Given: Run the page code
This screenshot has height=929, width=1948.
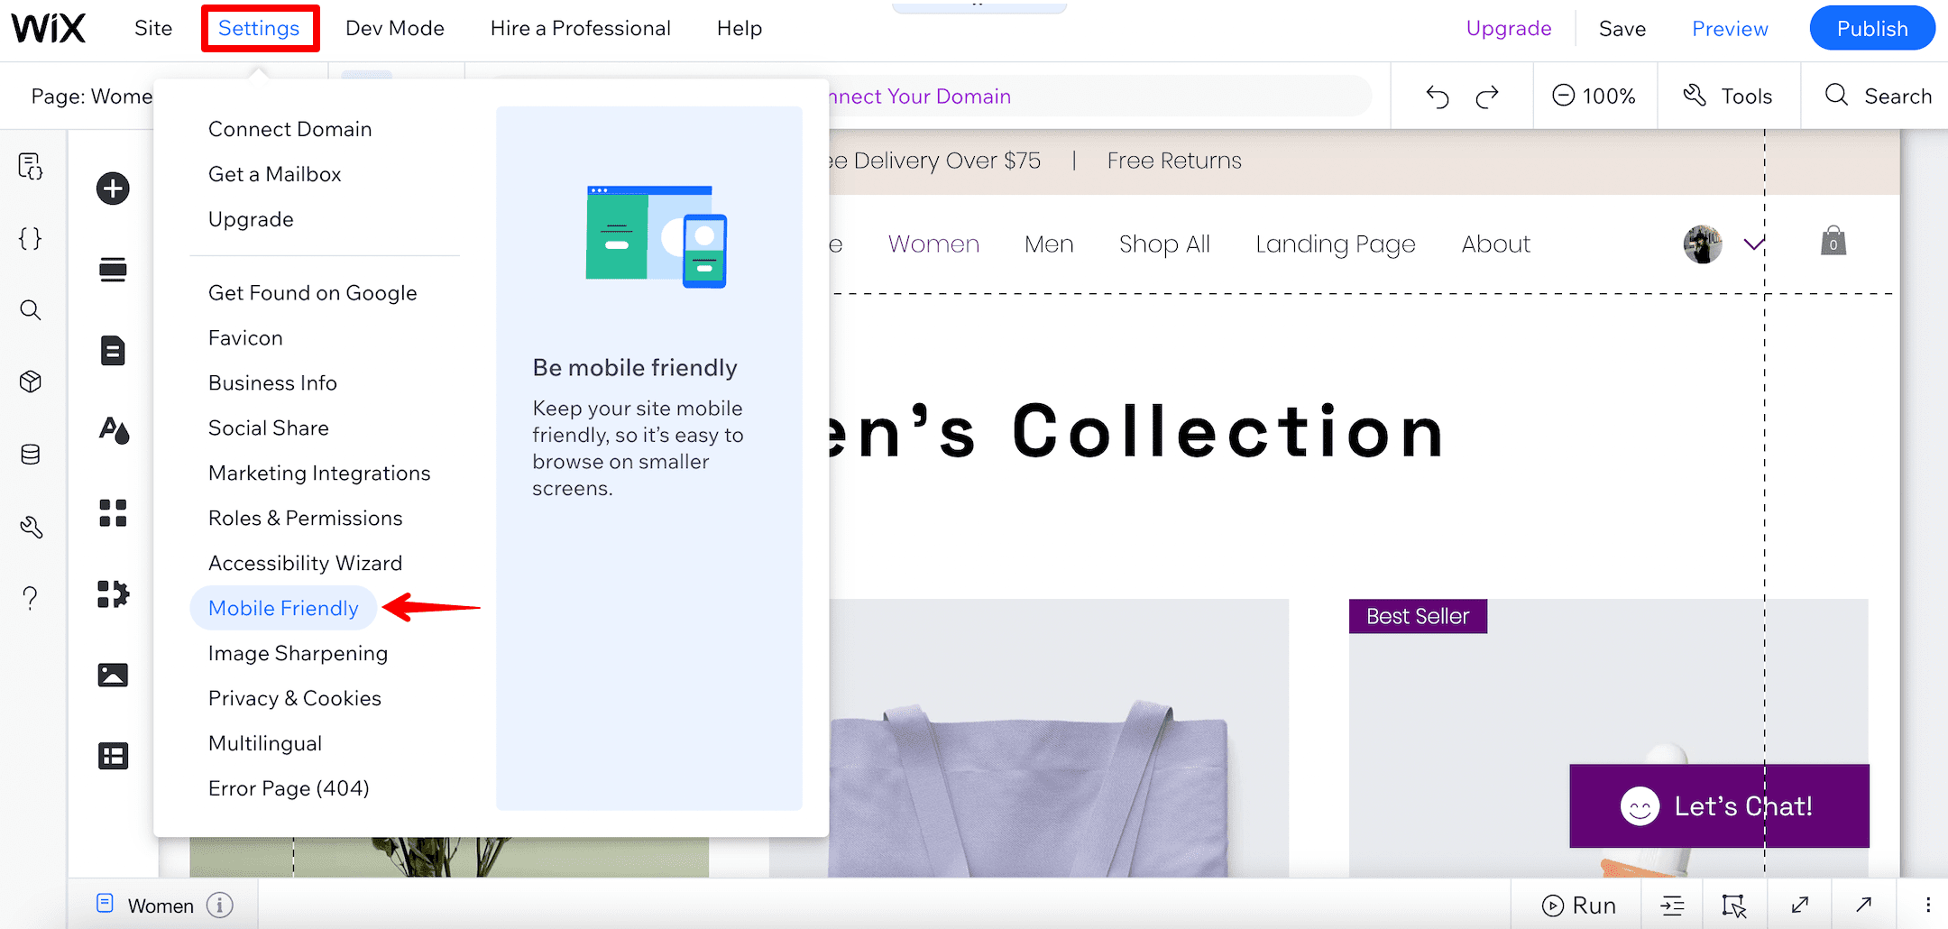Looking at the screenshot, I should point(1579,906).
